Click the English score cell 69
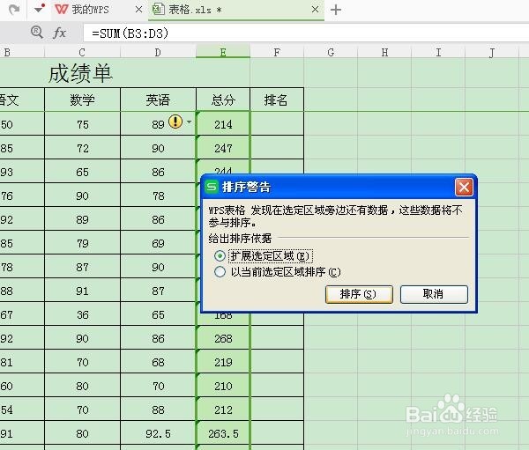This screenshot has width=529, height=450. pos(158,243)
